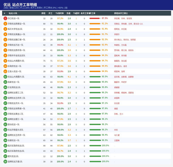Screen dimensions: 173x167
Task: Click the green rank 22 badge
Action: 5,130
